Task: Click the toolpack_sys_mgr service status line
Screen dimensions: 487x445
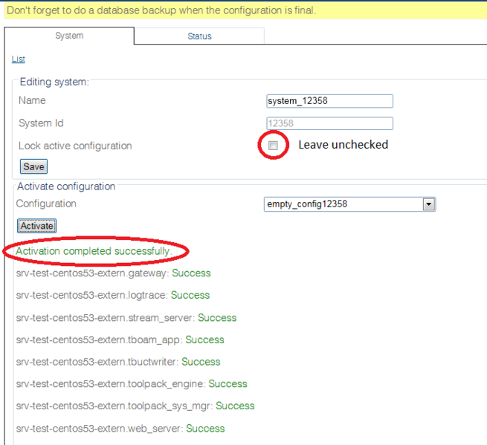Action: tap(135, 406)
